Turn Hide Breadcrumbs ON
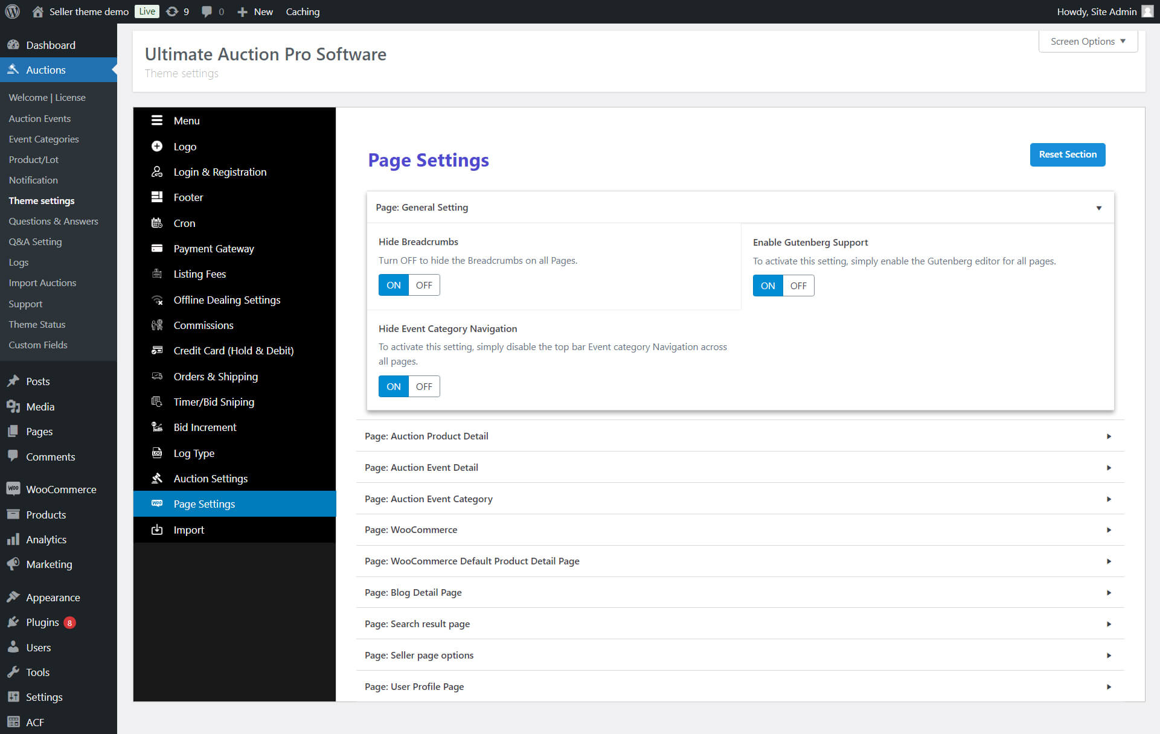The image size is (1160, 734). tap(394, 285)
